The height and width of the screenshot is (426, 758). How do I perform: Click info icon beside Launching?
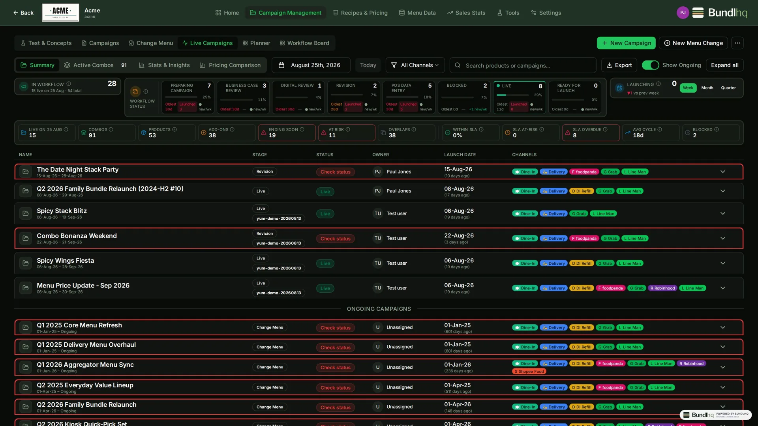click(659, 84)
